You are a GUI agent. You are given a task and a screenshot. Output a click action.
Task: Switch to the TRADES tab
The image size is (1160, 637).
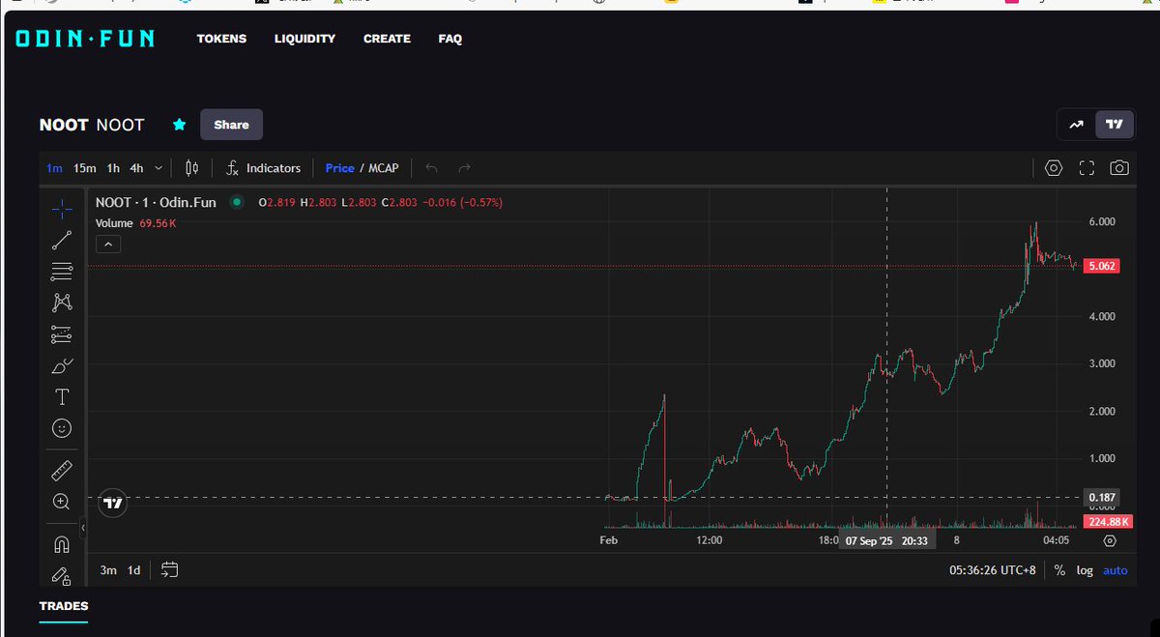[64, 606]
